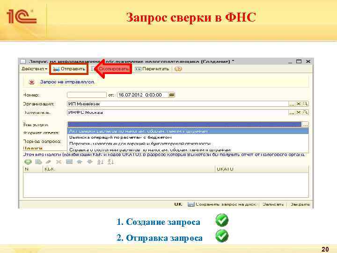This screenshot has height=253, width=337.
Task: Open selection dots button for Организация
Action: click(x=291, y=104)
